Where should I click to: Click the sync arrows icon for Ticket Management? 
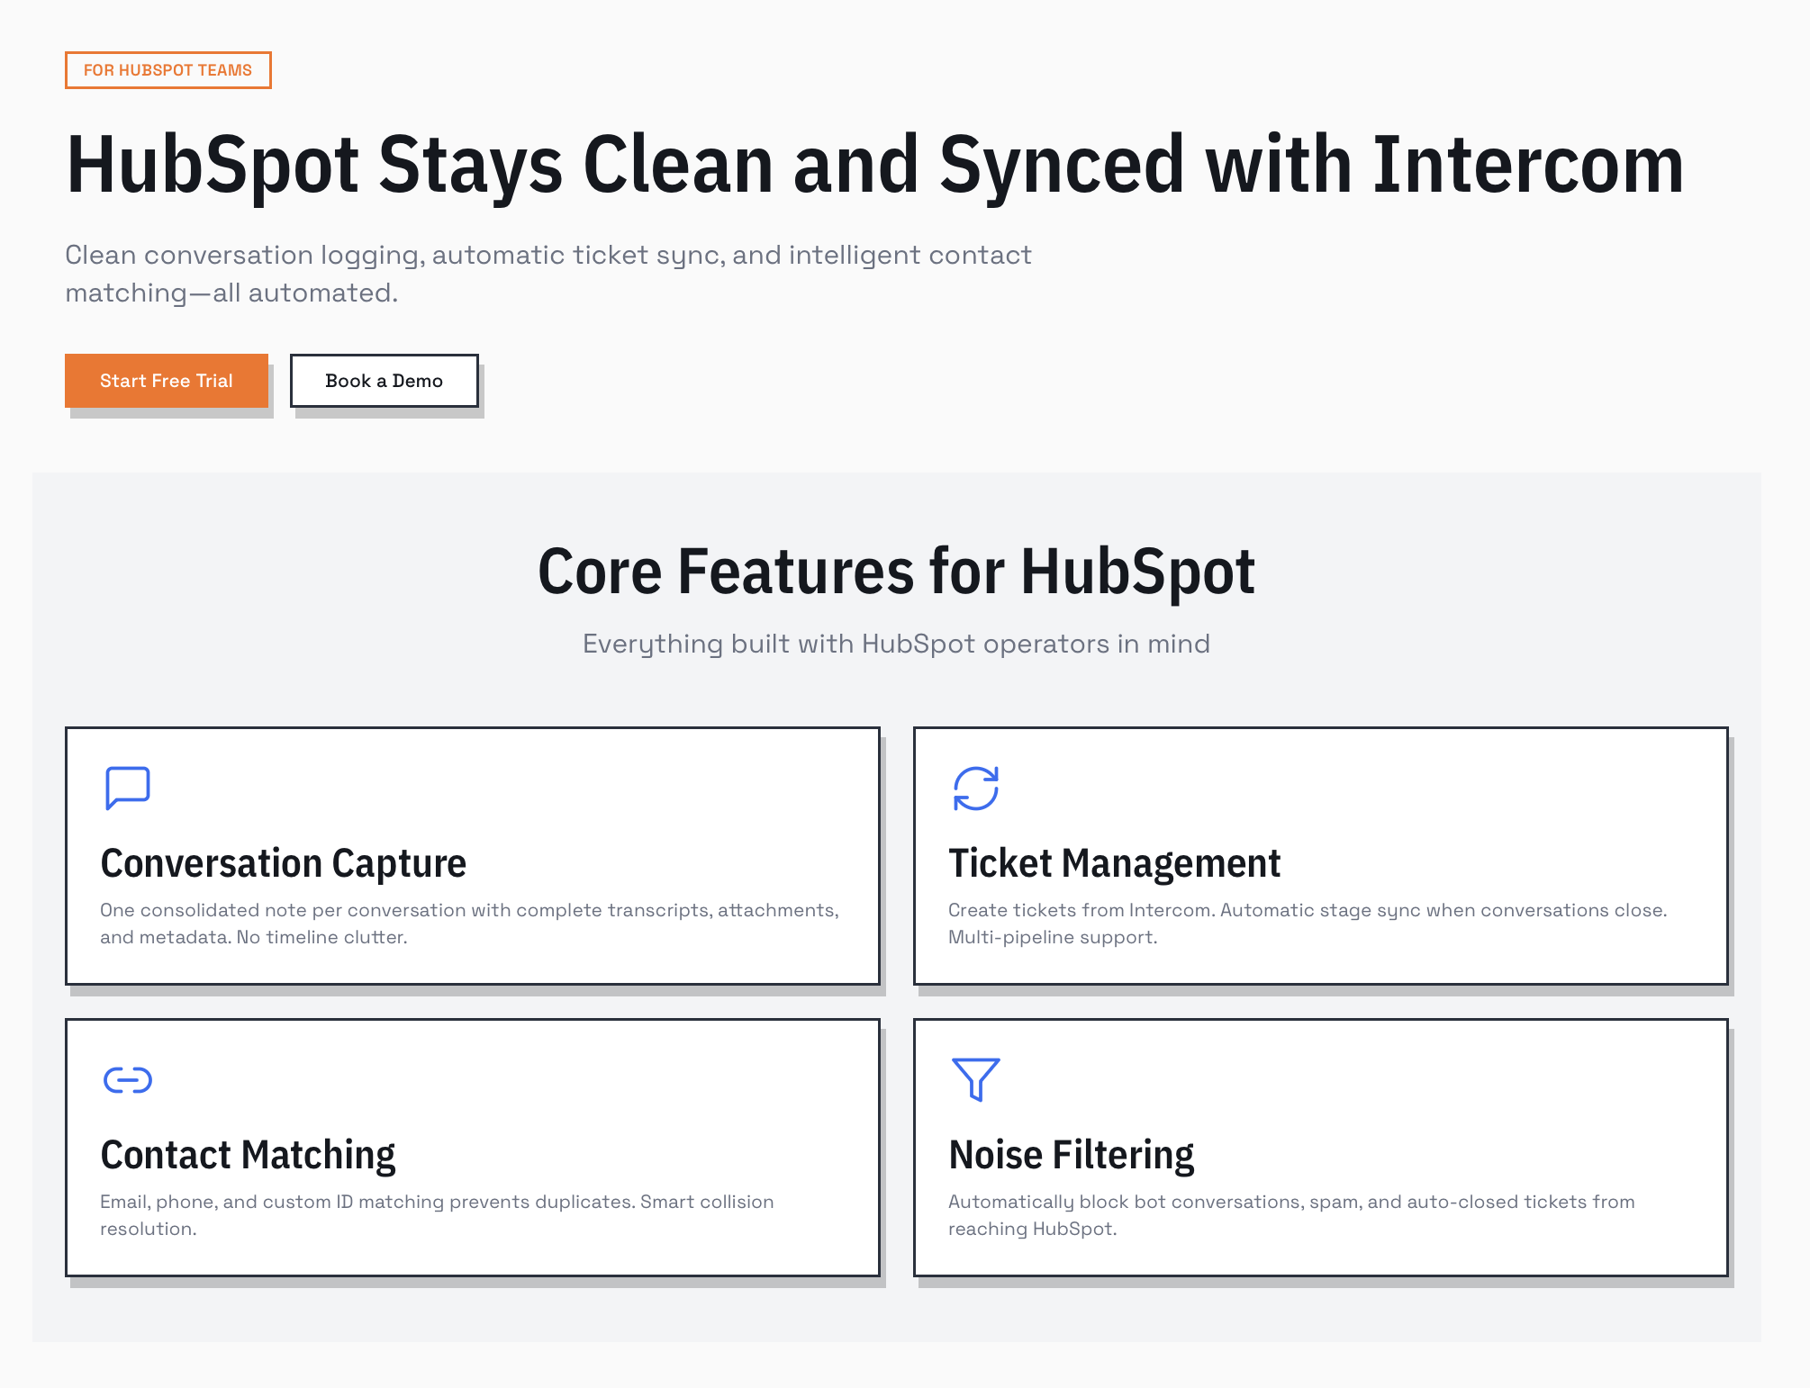976,789
